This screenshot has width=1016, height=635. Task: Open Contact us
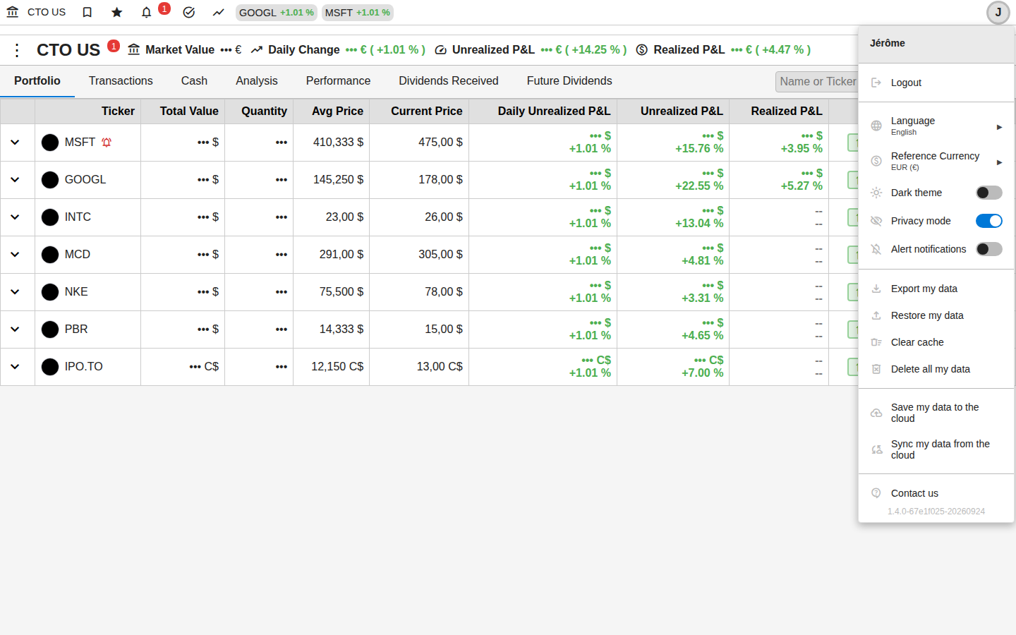(x=936, y=493)
